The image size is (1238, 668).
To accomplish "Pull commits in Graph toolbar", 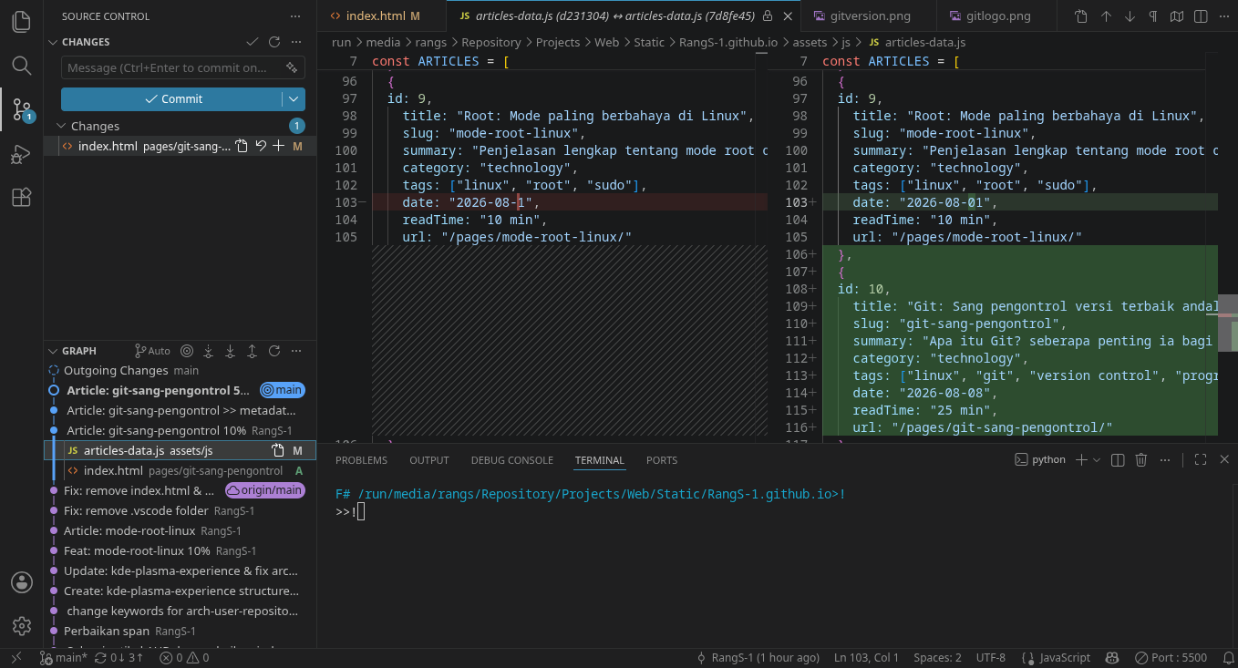I will coord(230,351).
